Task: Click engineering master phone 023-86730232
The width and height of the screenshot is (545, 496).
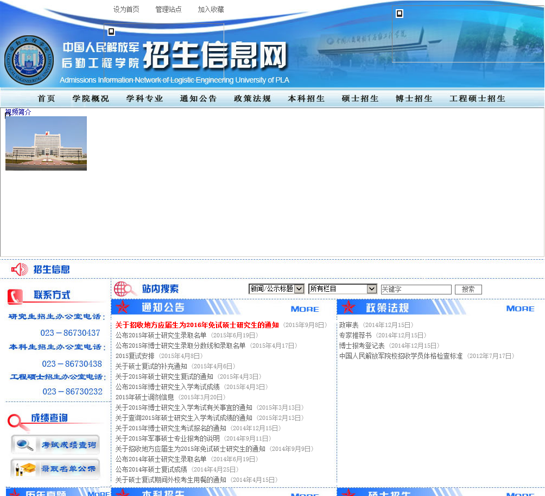Action: 72,391
